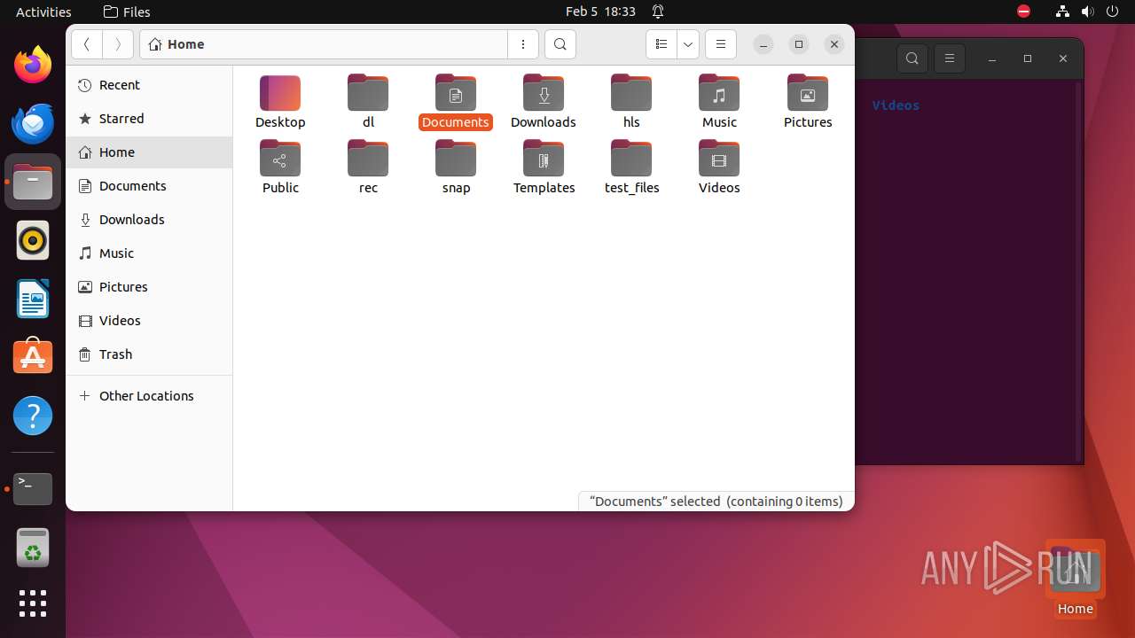Open the Files hamburger menu
This screenshot has width=1135, height=638.
pos(721,44)
